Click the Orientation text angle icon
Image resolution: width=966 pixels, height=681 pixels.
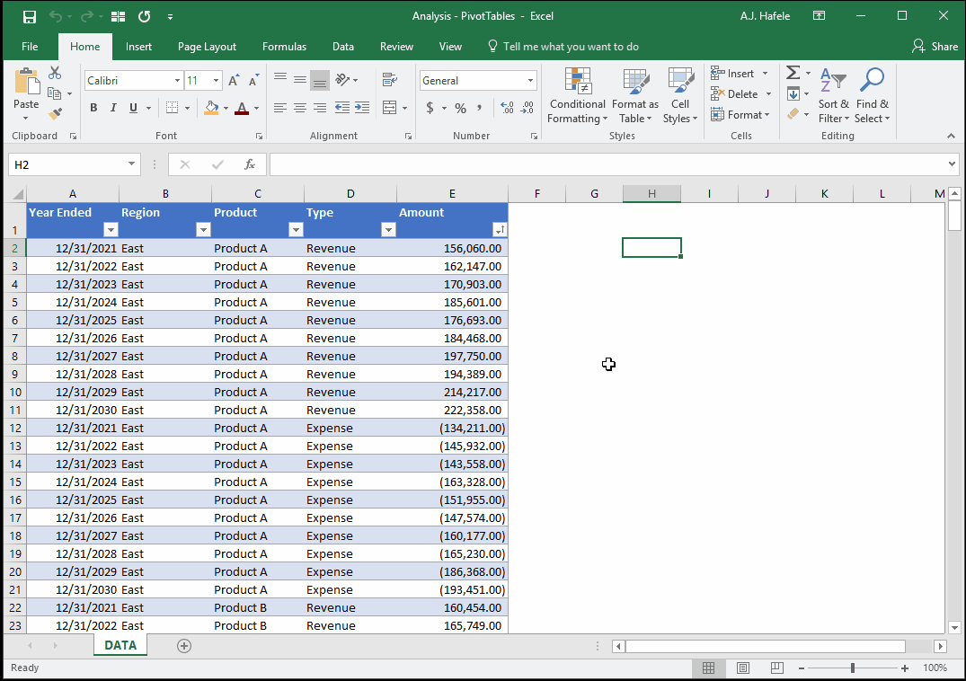pos(342,80)
